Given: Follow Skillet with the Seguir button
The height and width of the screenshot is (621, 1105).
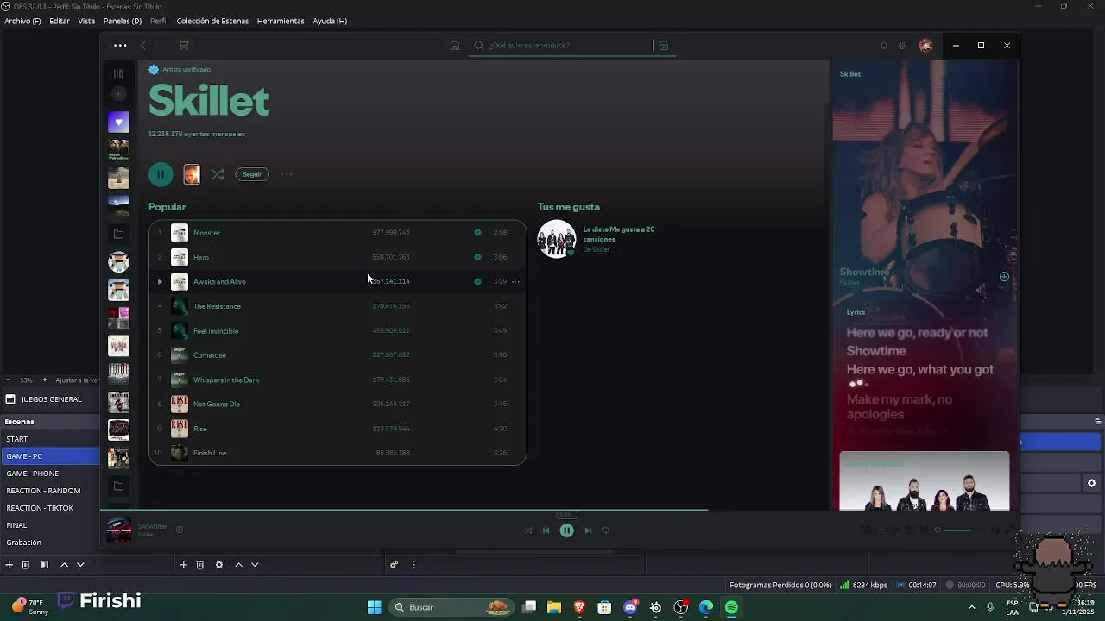Looking at the screenshot, I should point(252,174).
